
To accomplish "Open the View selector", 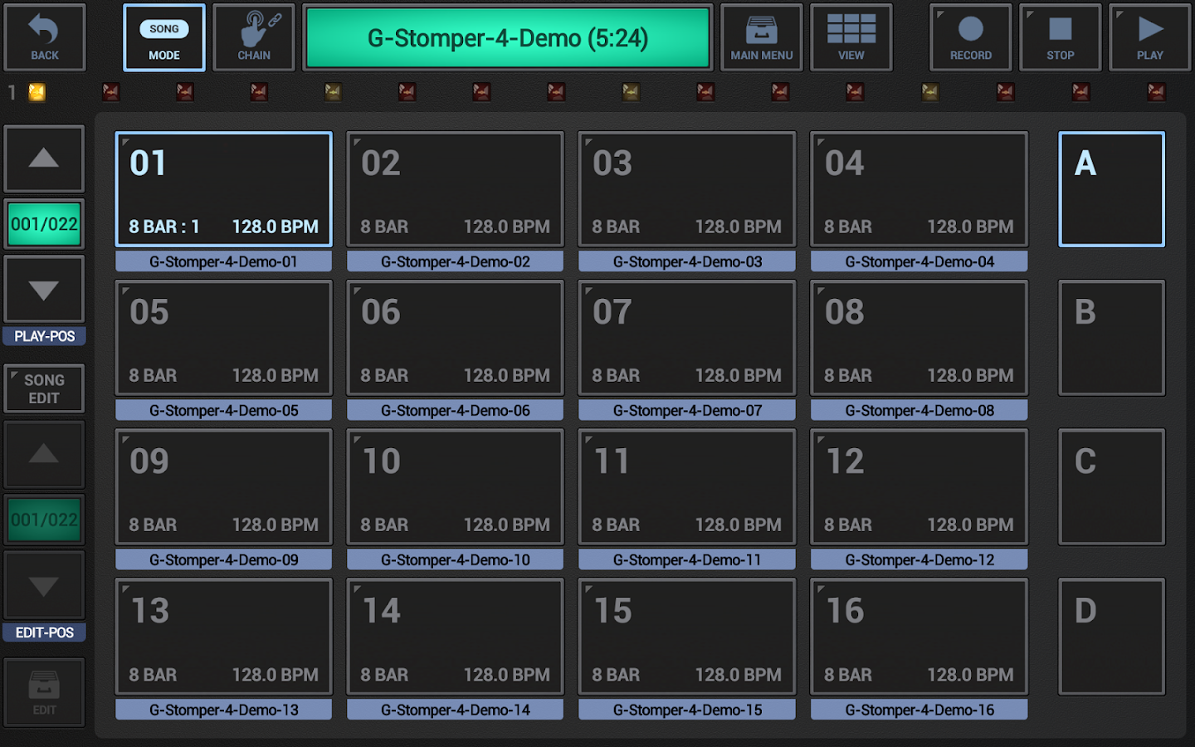I will pos(851,37).
